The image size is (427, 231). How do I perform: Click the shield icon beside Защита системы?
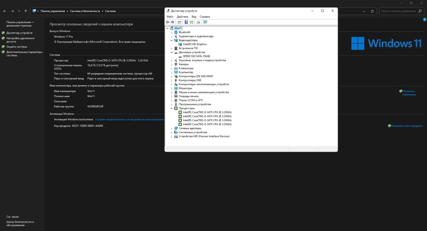pyautogui.click(x=3, y=47)
